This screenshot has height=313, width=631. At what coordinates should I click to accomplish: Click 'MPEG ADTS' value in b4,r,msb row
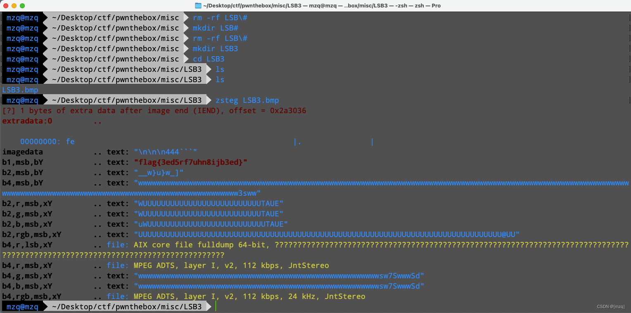(231, 266)
